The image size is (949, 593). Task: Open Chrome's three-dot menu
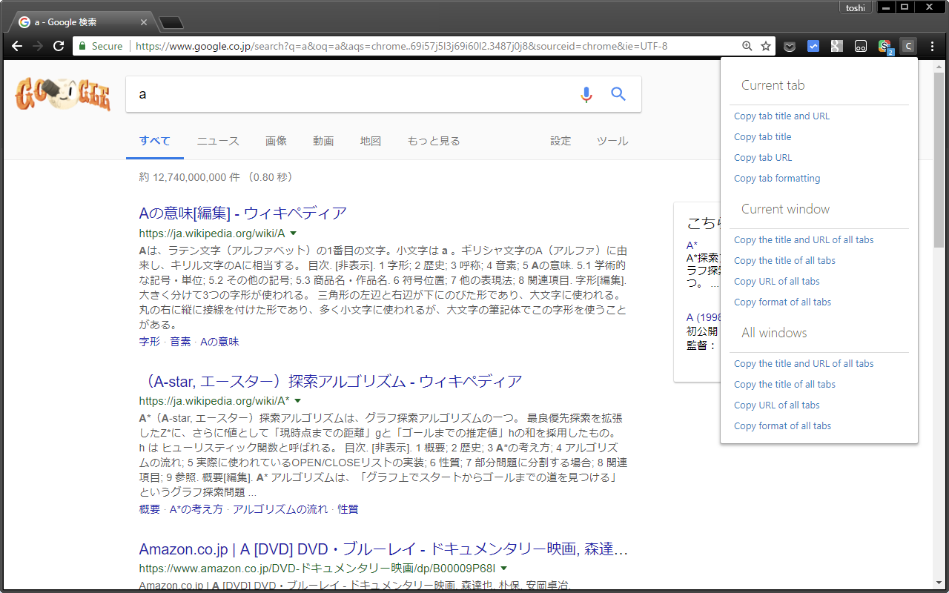[x=932, y=46]
